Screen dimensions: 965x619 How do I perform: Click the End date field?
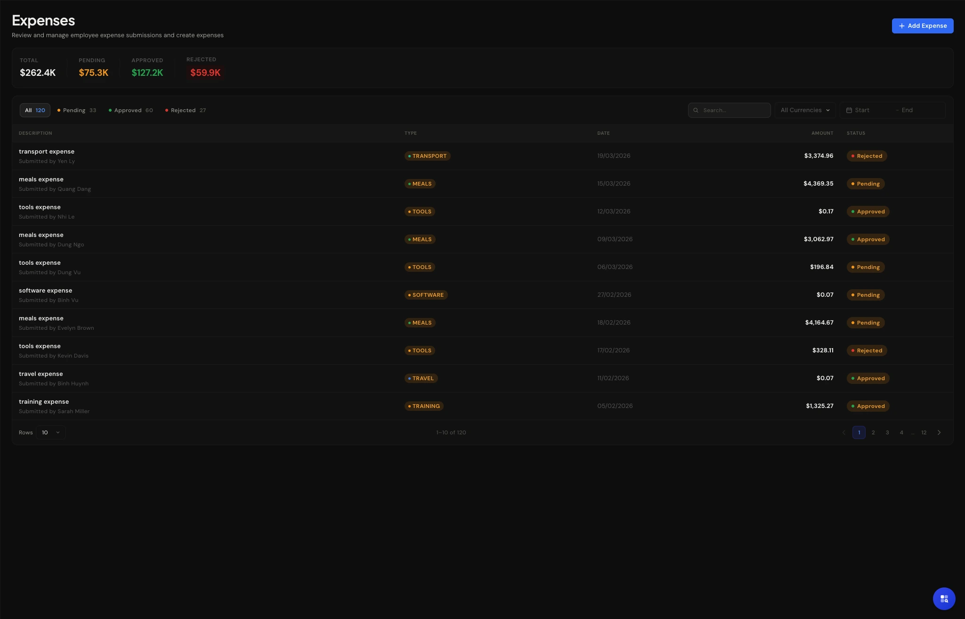(918, 110)
